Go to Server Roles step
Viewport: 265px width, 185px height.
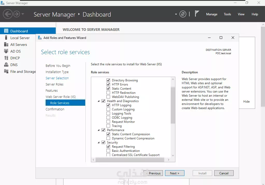[54, 84]
